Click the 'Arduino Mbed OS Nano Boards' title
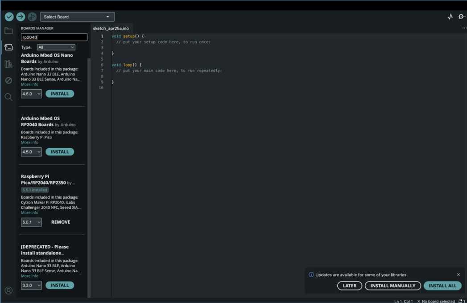This screenshot has height=303, width=467. click(47, 58)
